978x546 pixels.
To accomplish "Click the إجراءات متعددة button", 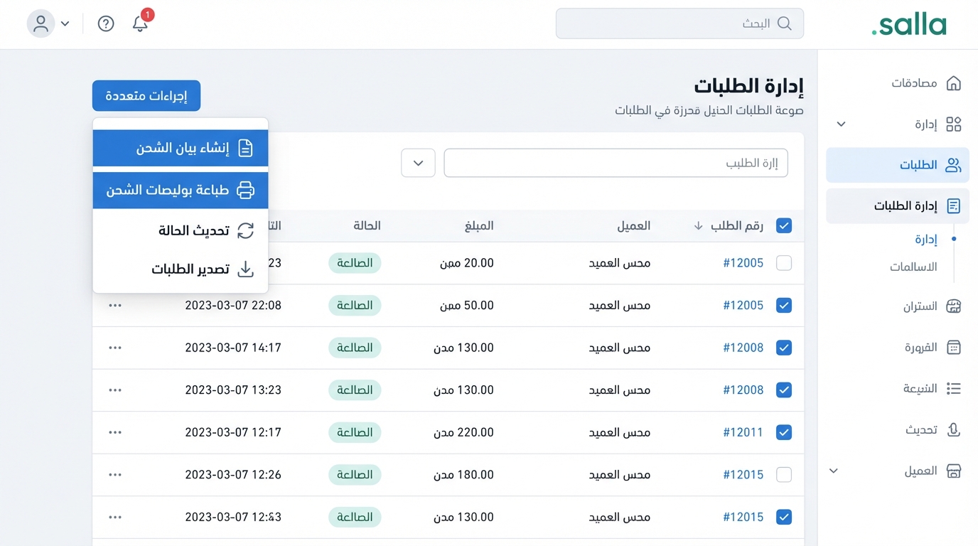I will click(146, 95).
